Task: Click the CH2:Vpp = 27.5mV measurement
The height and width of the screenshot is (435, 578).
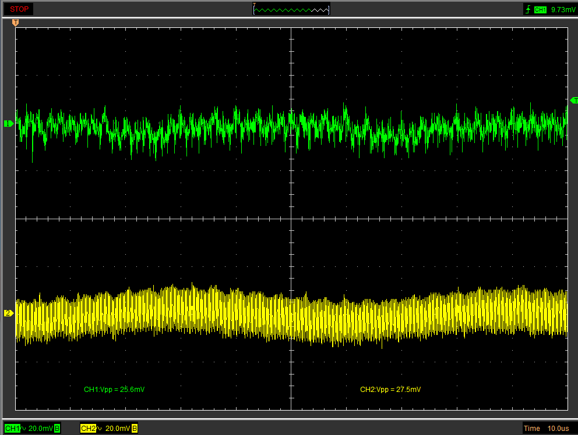Action: click(390, 390)
